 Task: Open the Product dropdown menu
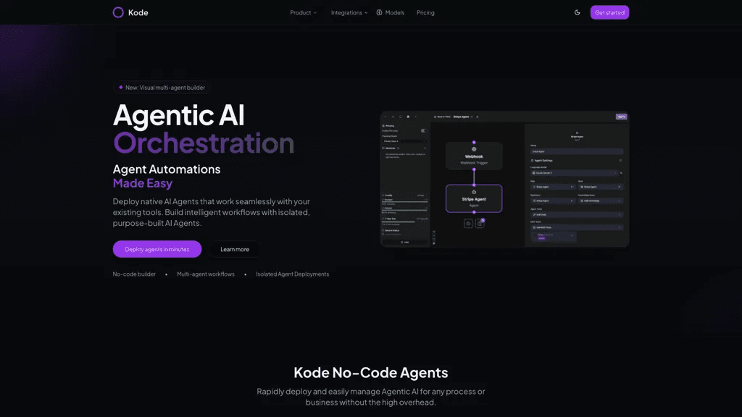(x=304, y=13)
